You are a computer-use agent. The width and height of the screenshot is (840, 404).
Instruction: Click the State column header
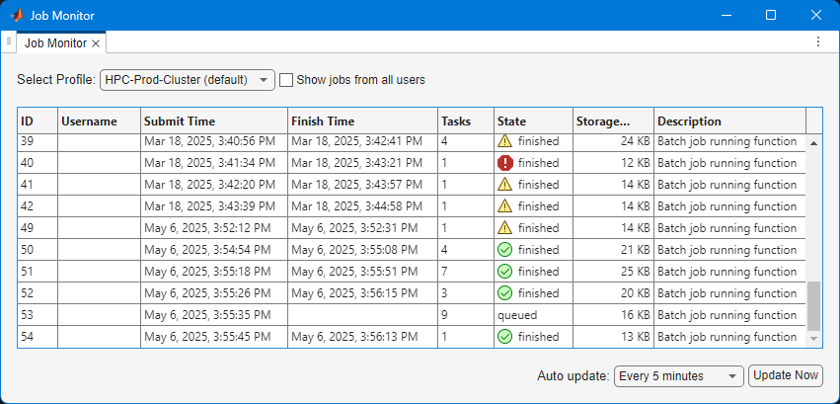pos(532,121)
